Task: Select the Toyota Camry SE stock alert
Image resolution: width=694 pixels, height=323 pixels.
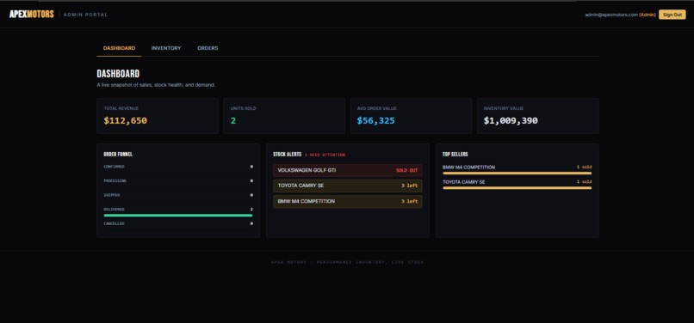Action: pos(348,186)
